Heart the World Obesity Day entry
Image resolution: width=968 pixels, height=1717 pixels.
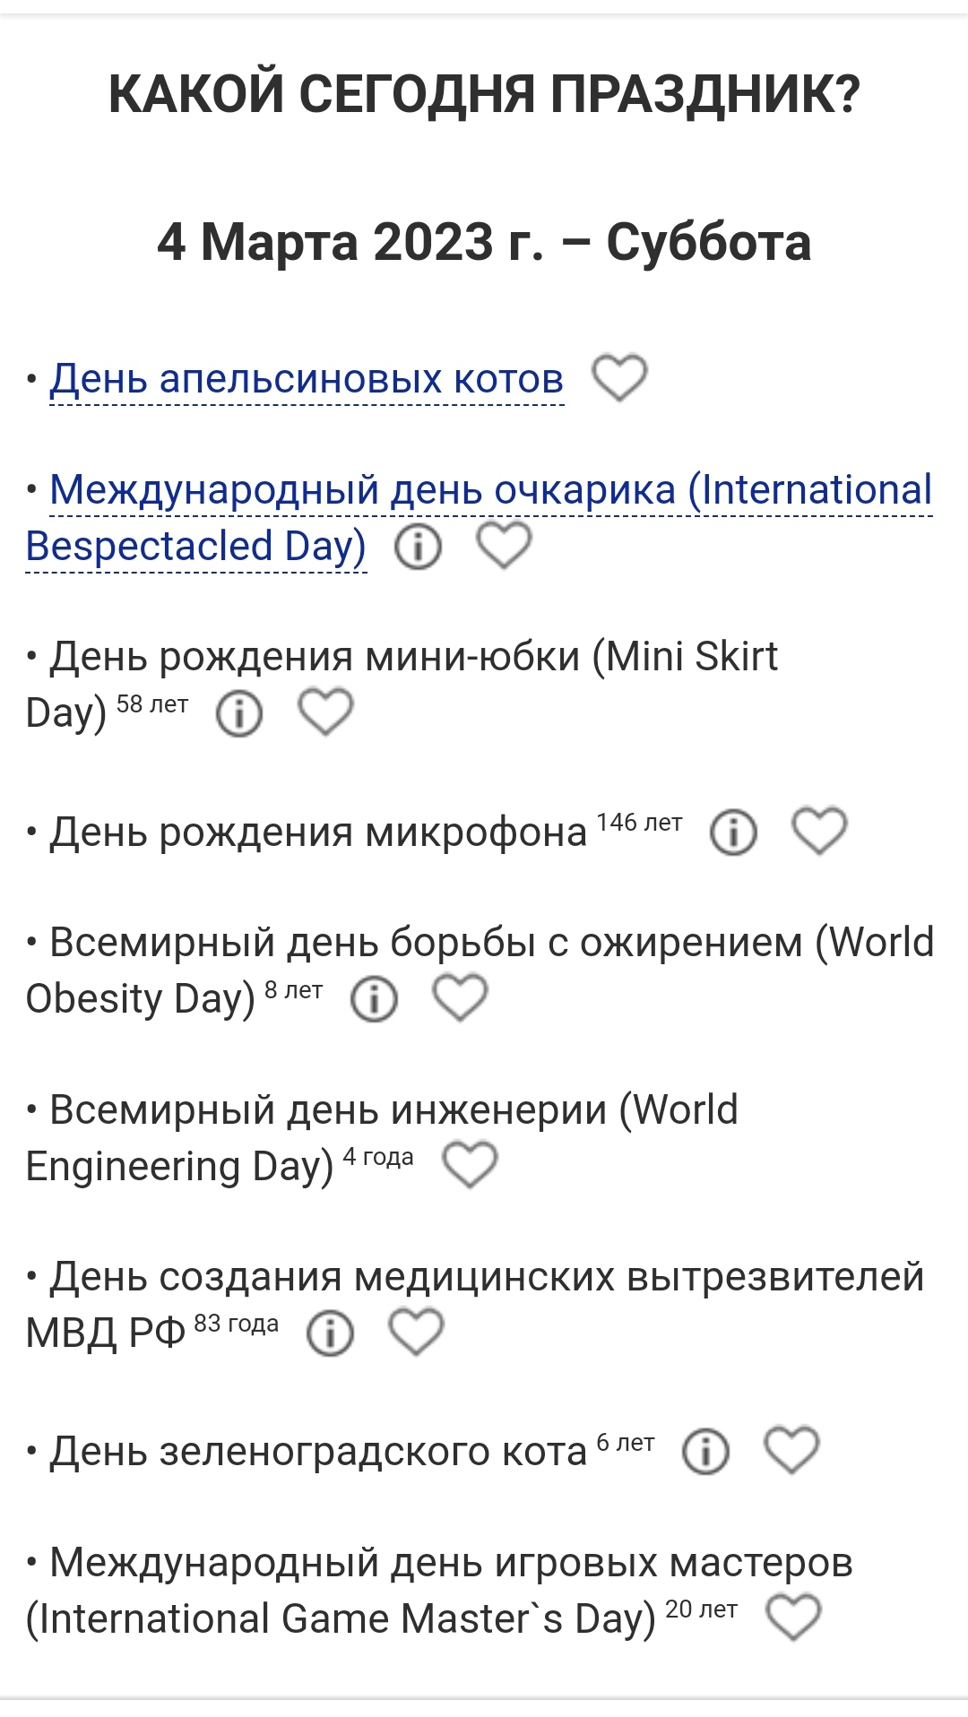pos(460,998)
